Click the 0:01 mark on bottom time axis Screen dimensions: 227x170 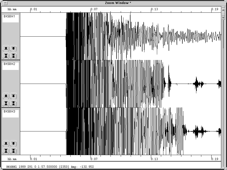(x=34, y=159)
